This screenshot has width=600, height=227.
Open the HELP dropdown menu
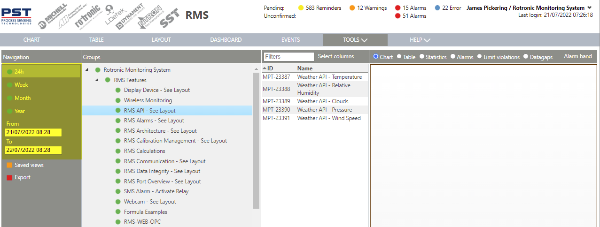(420, 40)
